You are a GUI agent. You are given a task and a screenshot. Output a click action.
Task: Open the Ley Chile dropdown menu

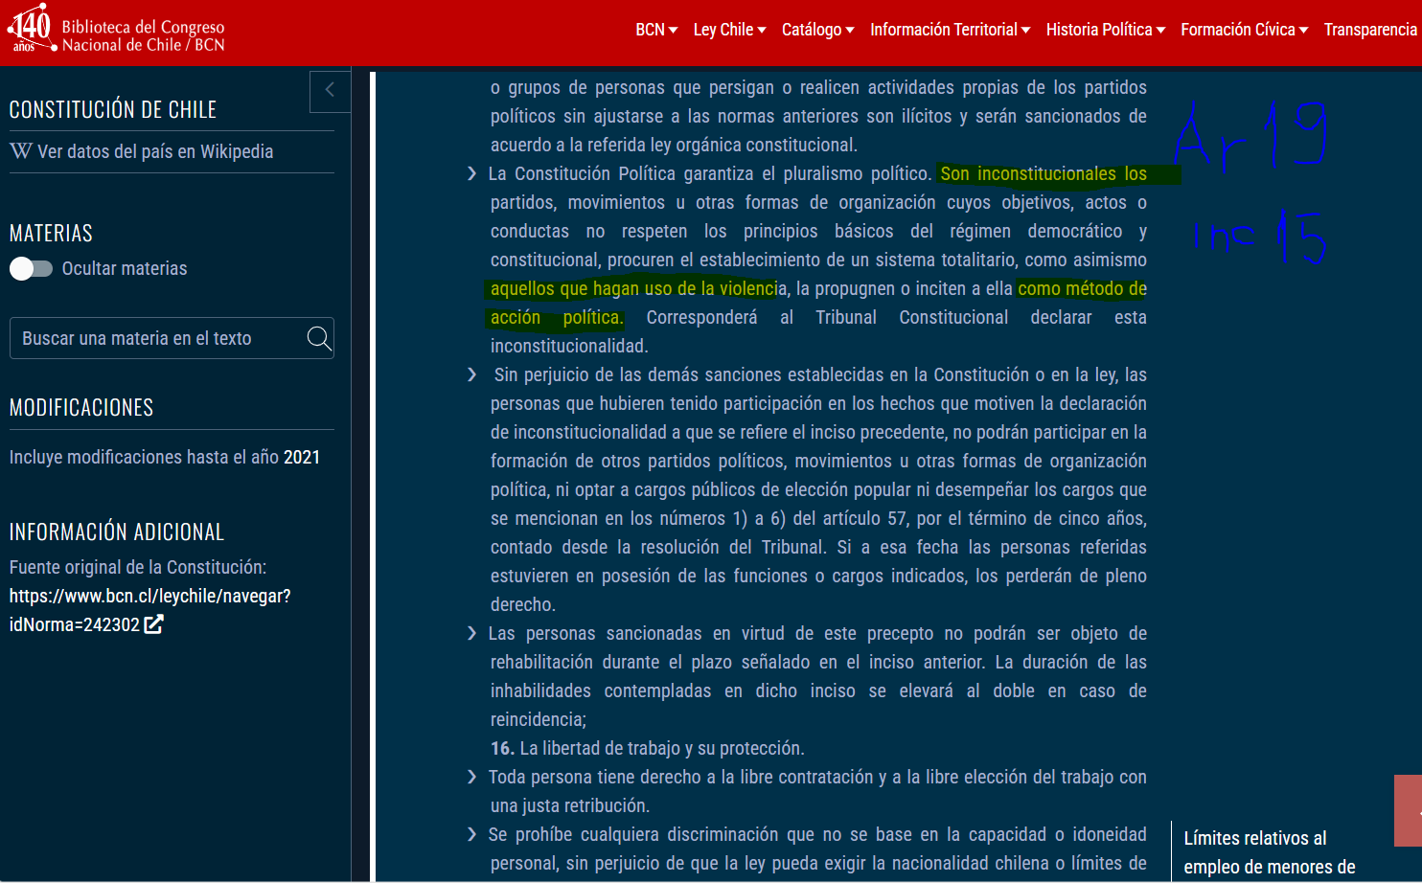tap(729, 30)
